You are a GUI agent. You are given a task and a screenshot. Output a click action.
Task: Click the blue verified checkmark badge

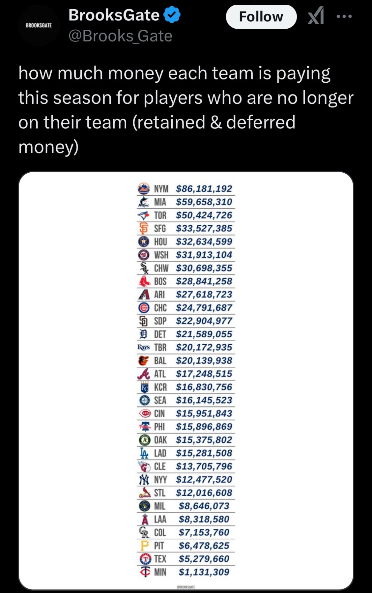click(172, 15)
